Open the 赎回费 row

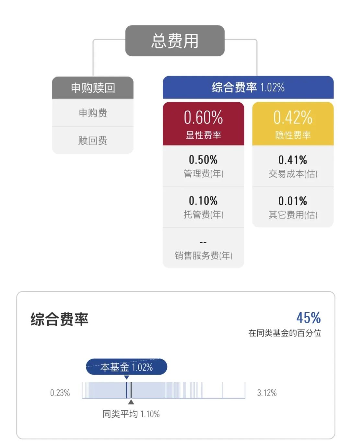pos(93,141)
